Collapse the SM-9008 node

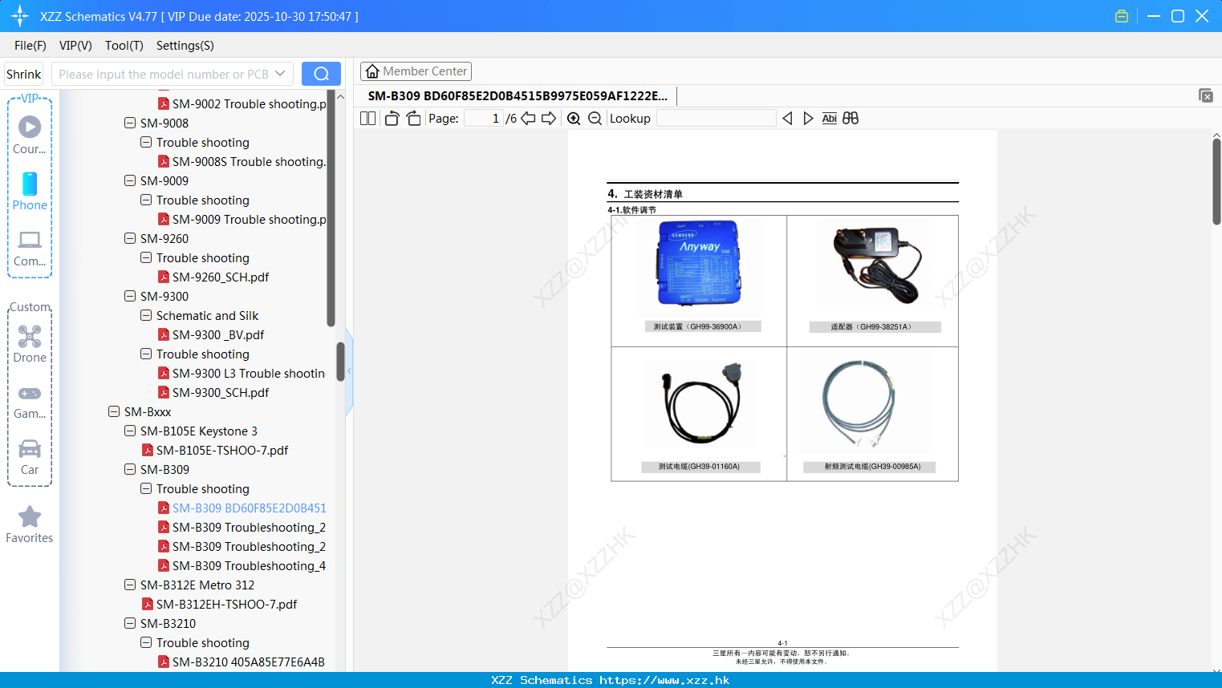pos(130,123)
